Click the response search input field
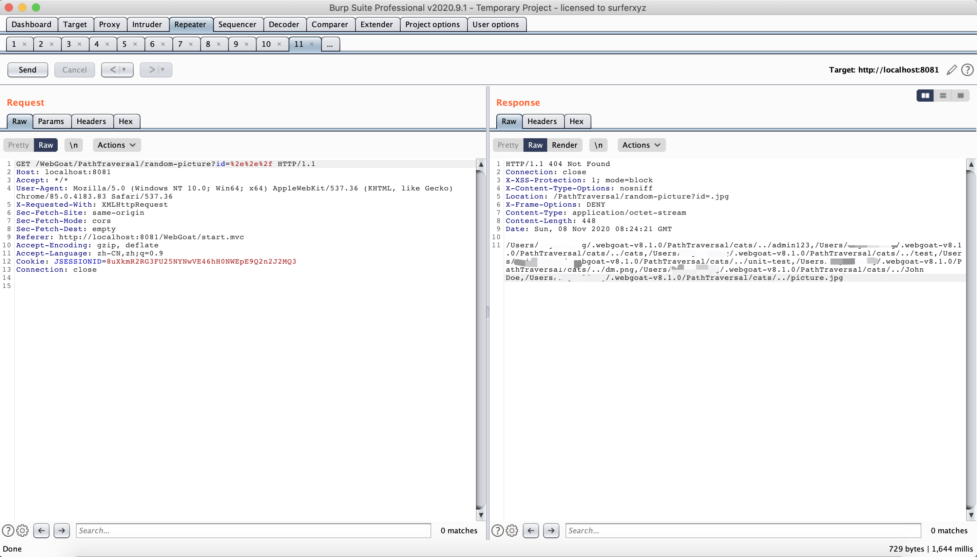977x557 pixels. coord(743,530)
